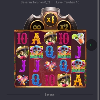Click the Scatter skull in the second column
100x100 pixels.
click(x=36, y=52)
